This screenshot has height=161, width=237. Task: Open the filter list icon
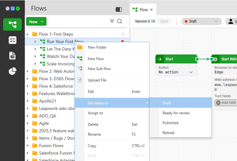tap(112, 21)
